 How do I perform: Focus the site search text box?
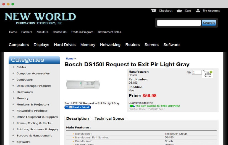pyautogui.click(x=179, y=23)
